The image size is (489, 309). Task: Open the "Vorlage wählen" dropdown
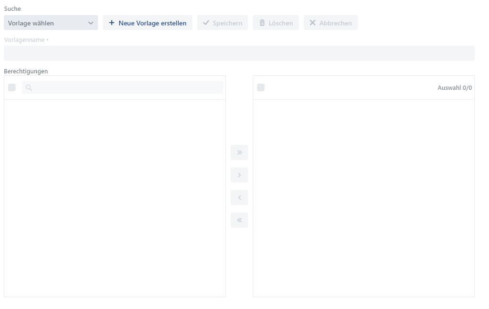[x=47, y=23]
